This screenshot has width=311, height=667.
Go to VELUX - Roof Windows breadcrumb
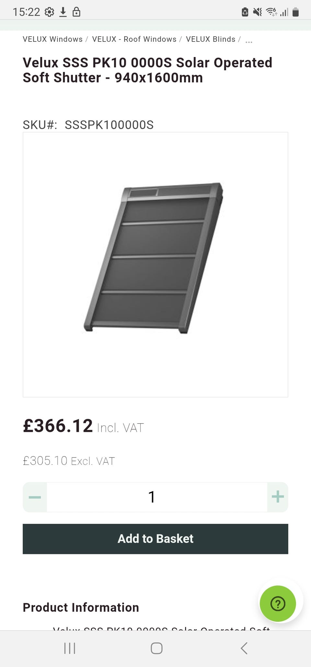(134, 39)
